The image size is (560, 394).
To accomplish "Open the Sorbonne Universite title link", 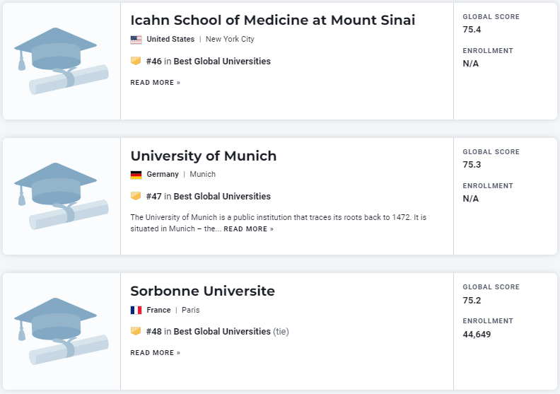I will click(203, 291).
